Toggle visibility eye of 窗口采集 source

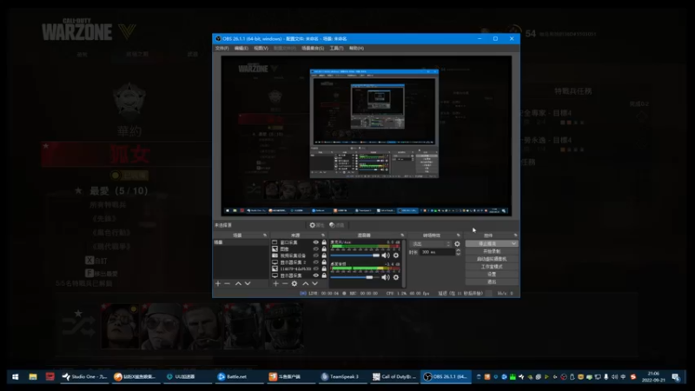point(316,242)
